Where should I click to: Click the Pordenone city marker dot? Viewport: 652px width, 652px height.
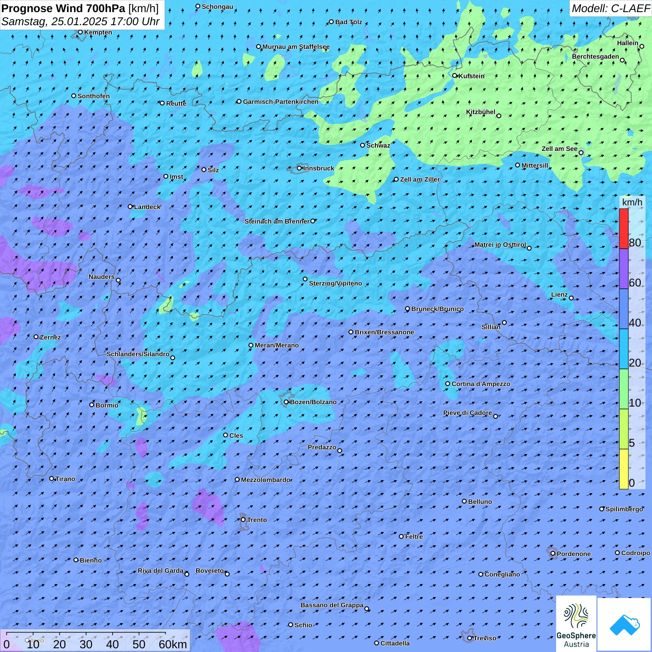coord(553,553)
